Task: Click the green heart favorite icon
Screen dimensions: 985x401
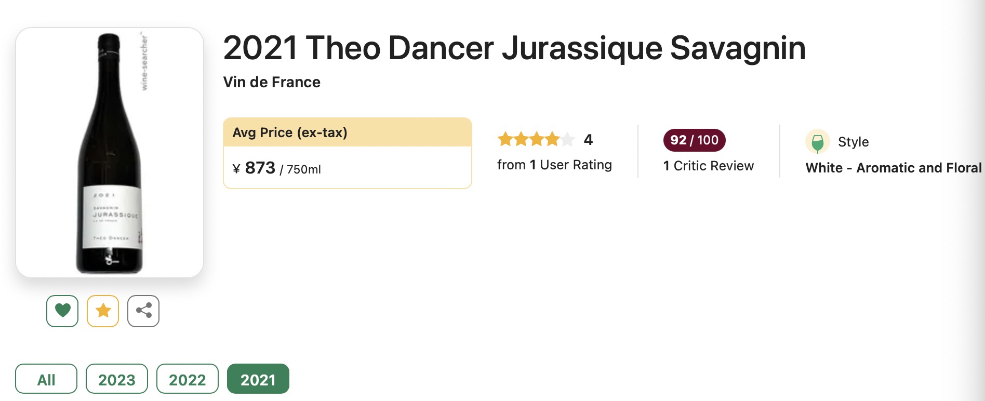Action: (x=62, y=311)
